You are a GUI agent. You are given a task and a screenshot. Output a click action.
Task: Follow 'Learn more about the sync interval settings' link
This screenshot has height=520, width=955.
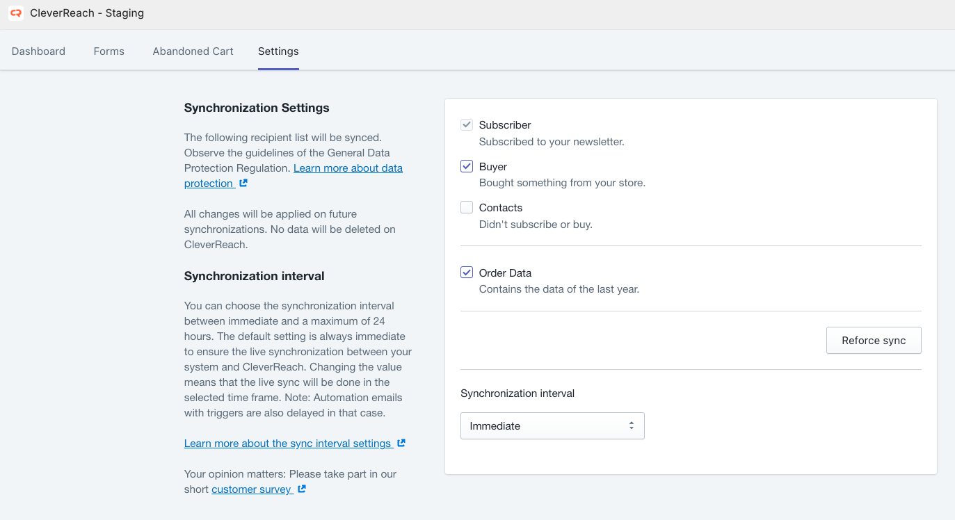point(287,444)
